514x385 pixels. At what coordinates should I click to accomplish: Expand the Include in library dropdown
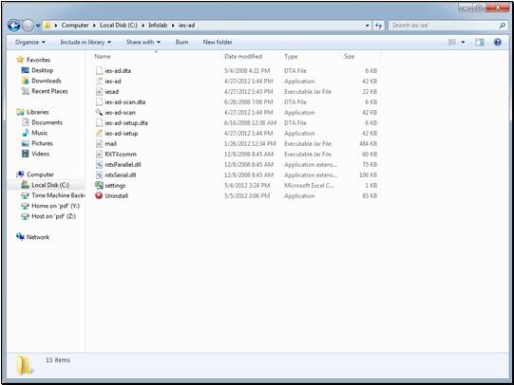86,42
